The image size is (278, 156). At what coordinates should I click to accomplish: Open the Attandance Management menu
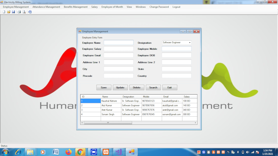point(46,7)
